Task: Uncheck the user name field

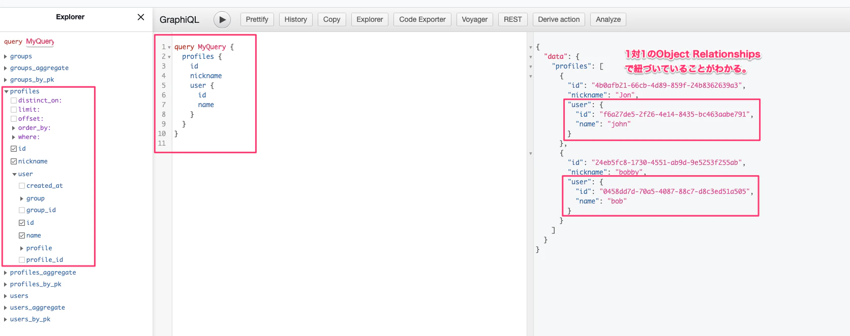Action: (22, 236)
